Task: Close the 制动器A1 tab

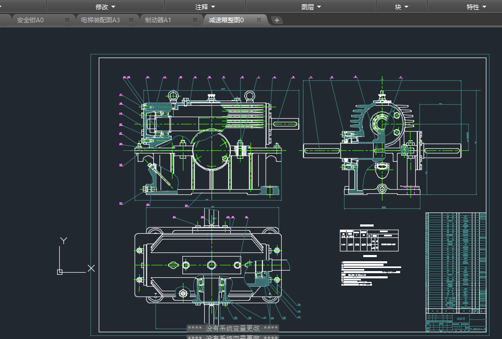Action: tap(195, 20)
